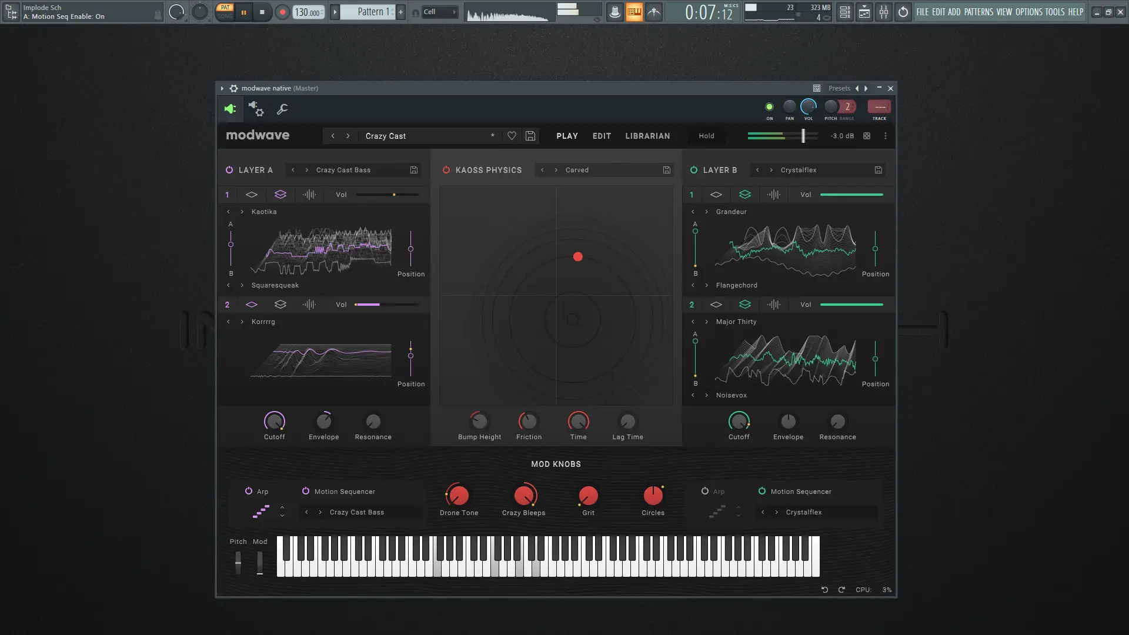Click the three-dot options menu in modwave header
1129x635 pixels.
[886, 136]
